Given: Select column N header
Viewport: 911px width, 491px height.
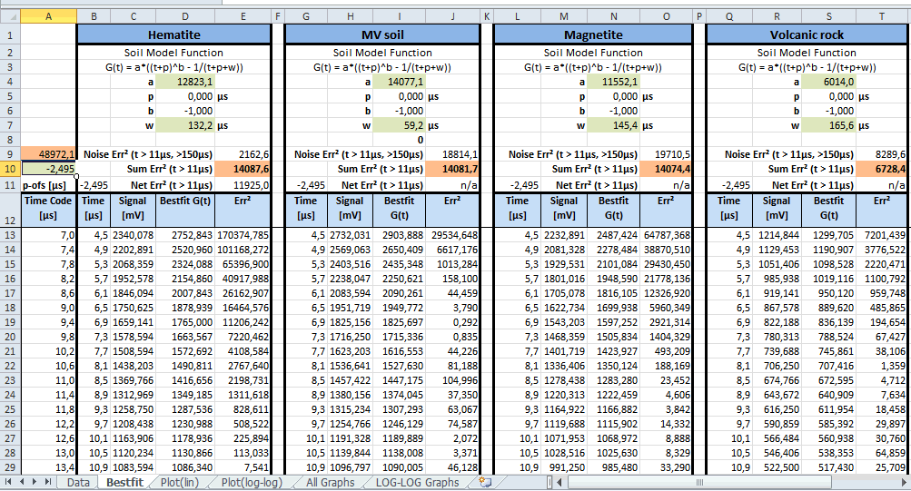Looking at the screenshot, I should [x=613, y=17].
